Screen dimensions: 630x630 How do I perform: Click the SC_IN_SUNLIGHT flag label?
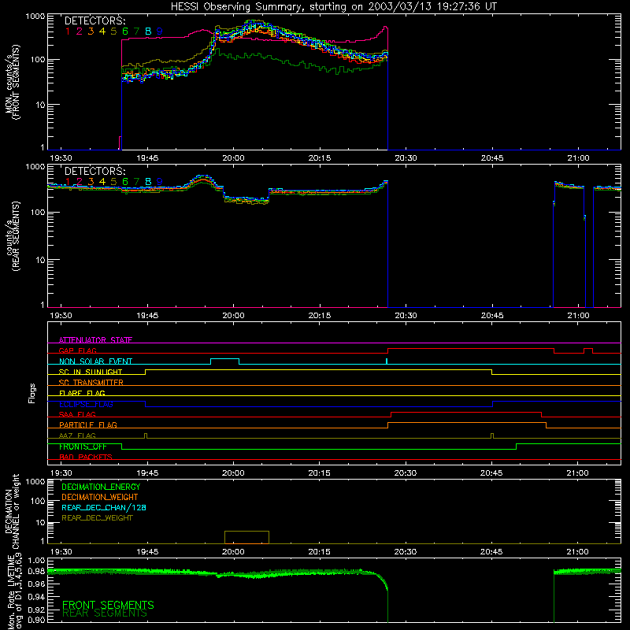(91, 372)
